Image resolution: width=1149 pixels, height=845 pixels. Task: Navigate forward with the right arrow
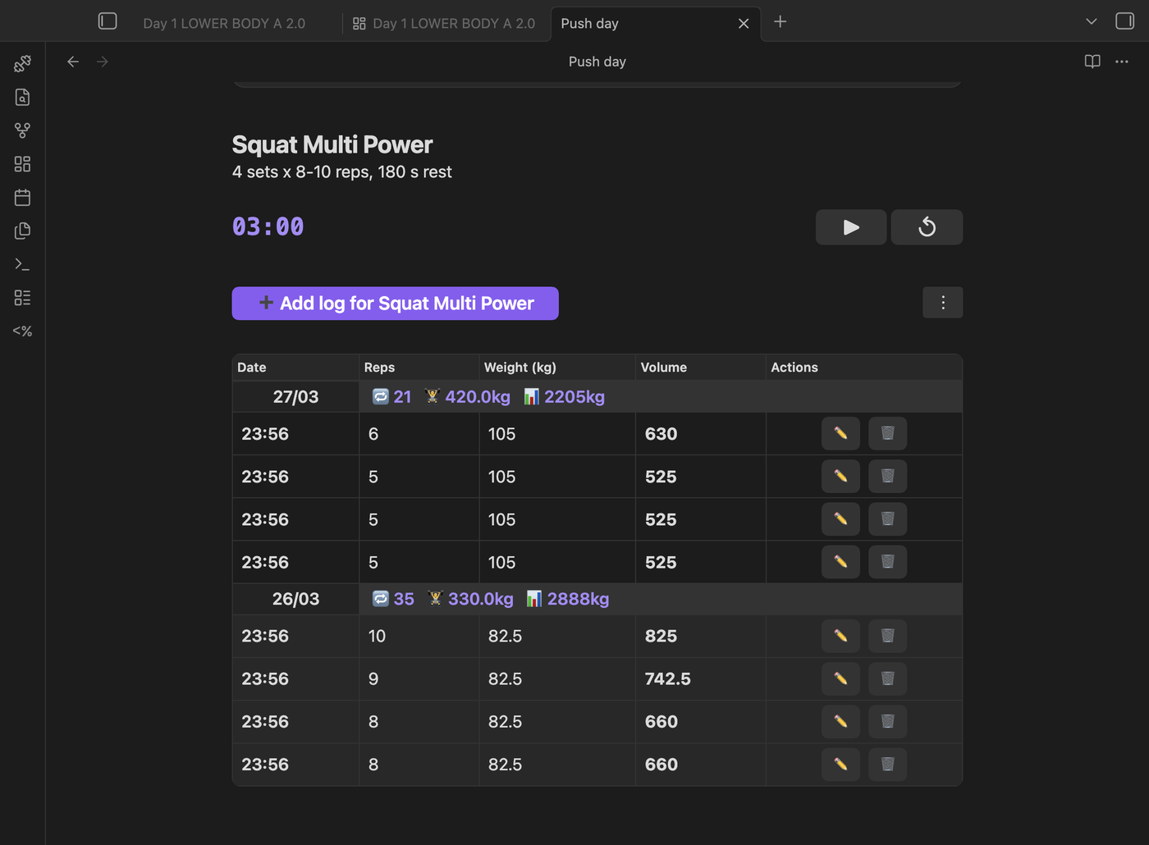click(x=103, y=62)
